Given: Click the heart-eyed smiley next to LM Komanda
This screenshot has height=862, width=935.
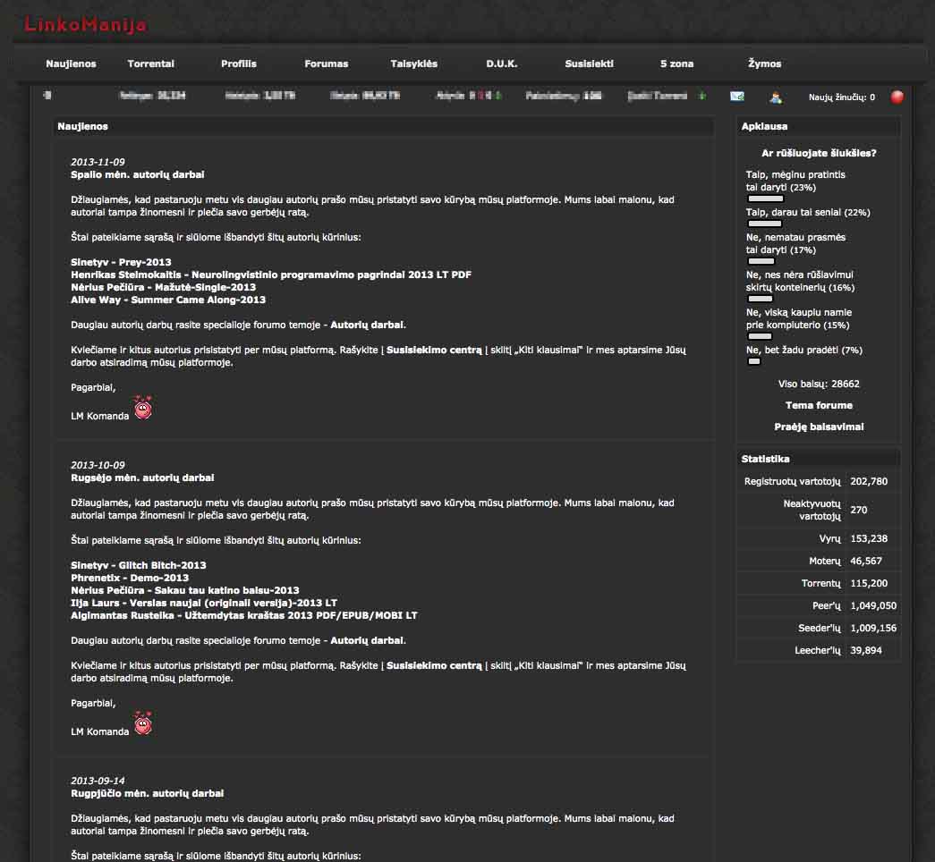Looking at the screenshot, I should click(x=141, y=409).
